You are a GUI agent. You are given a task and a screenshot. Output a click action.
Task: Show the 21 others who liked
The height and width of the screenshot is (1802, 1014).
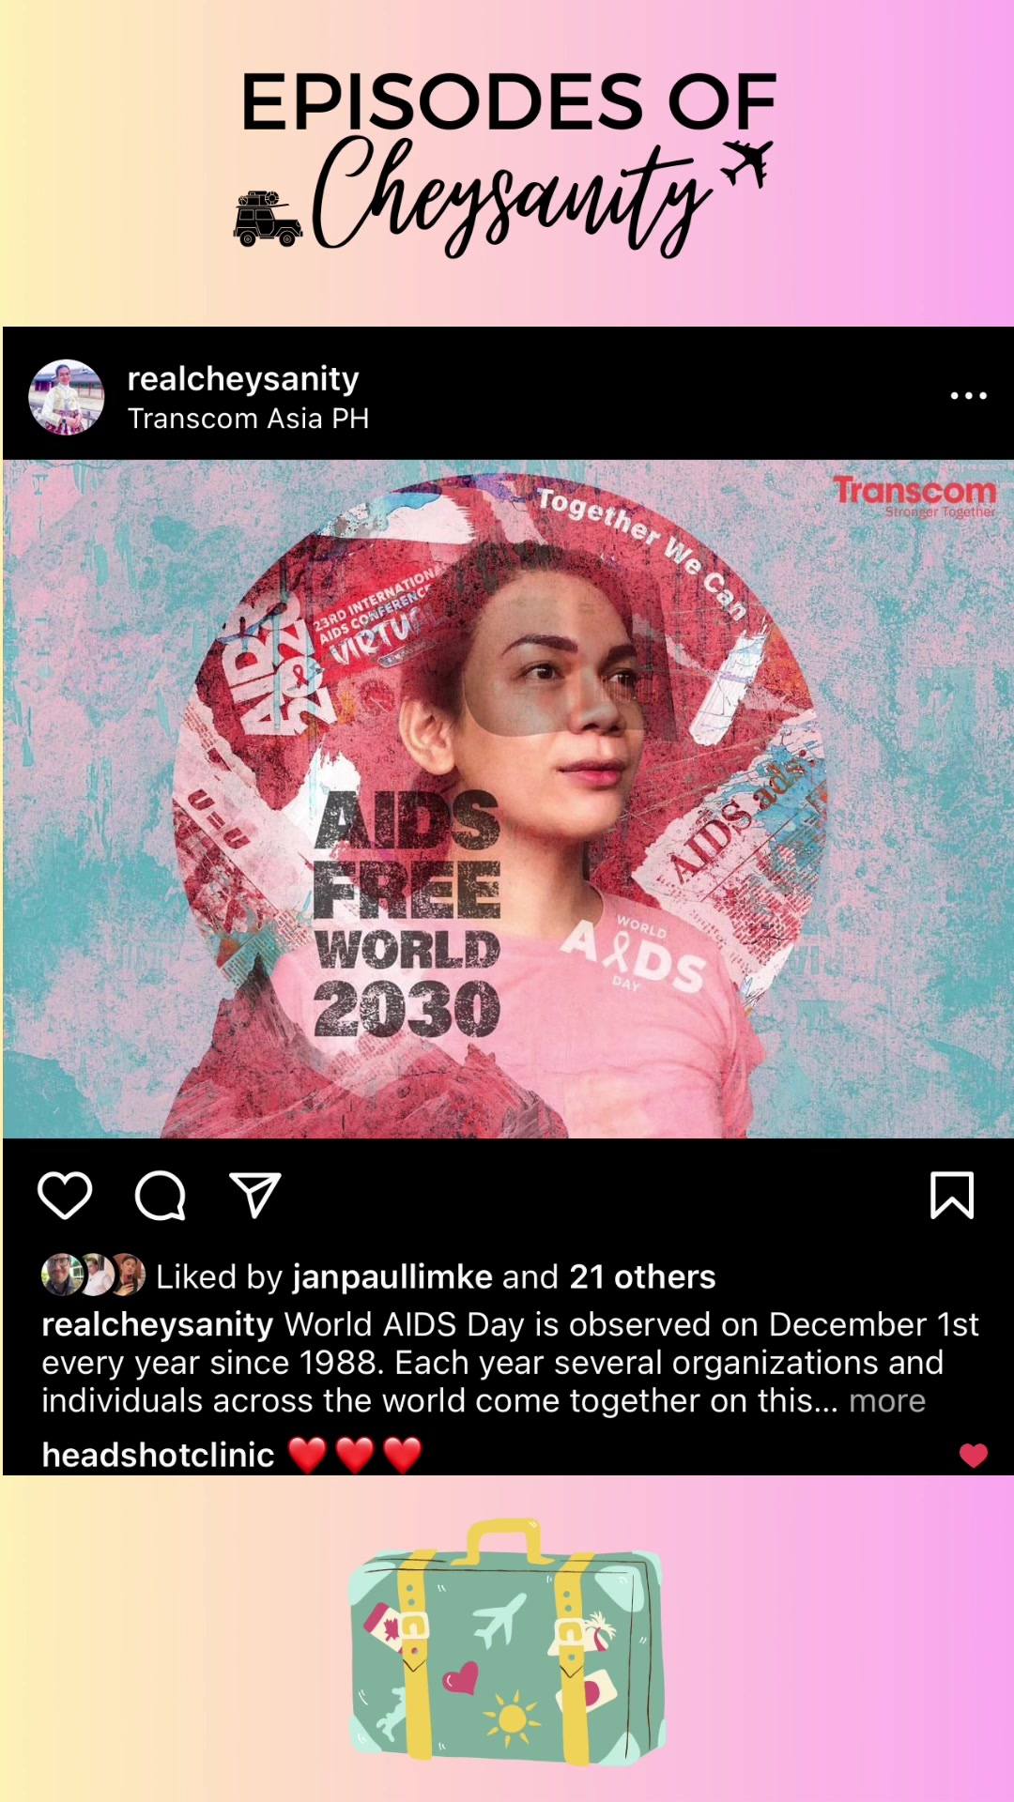pyautogui.click(x=642, y=1277)
